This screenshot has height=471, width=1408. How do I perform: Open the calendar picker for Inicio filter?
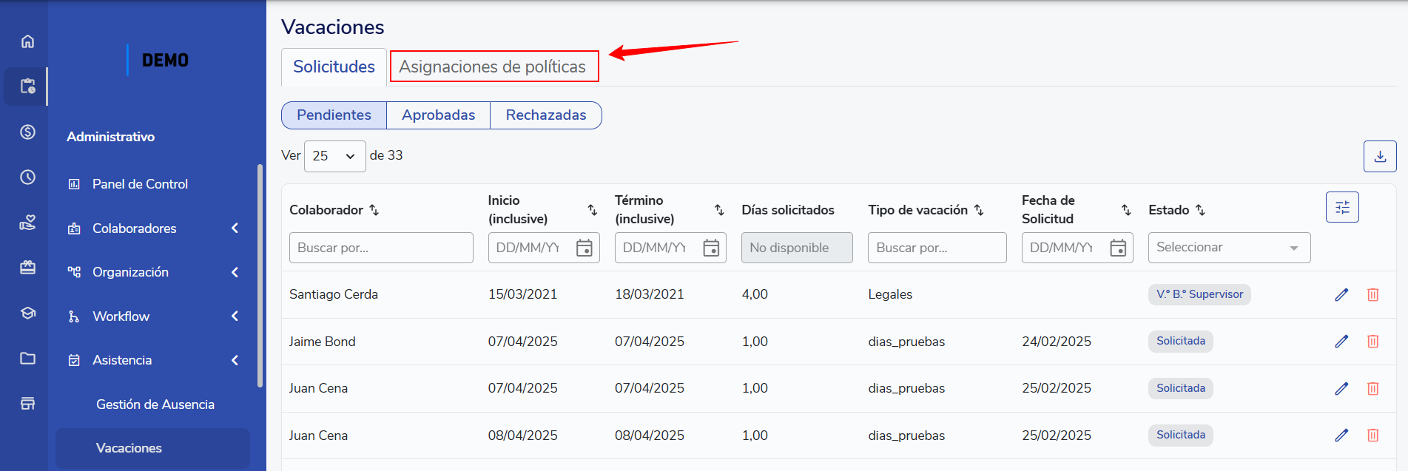(585, 248)
